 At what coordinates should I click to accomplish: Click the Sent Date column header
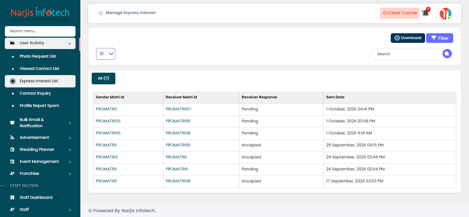click(390, 98)
